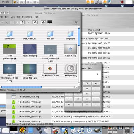This screenshot has width=134, height=134.
Task: Open the Go menu
Action: [x=18, y=17]
